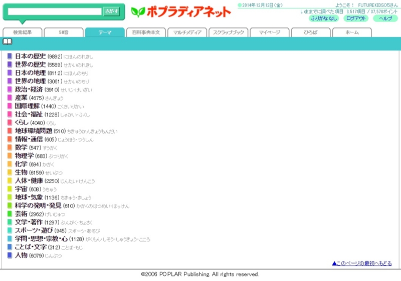Open the 世界の歴史 theme
This screenshot has height=281, width=401.
[31, 64]
